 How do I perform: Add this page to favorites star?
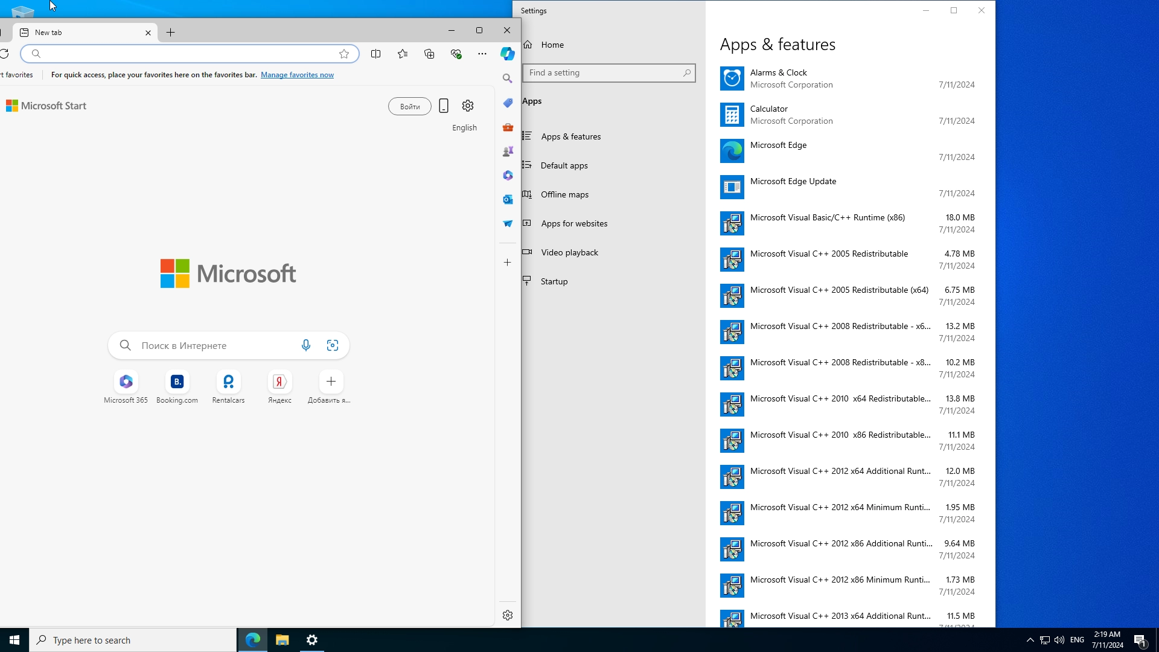344,54
